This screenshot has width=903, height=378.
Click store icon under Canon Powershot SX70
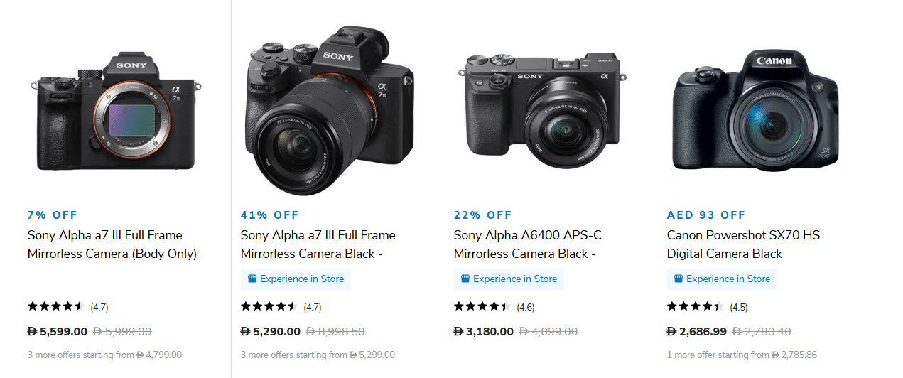tap(678, 279)
